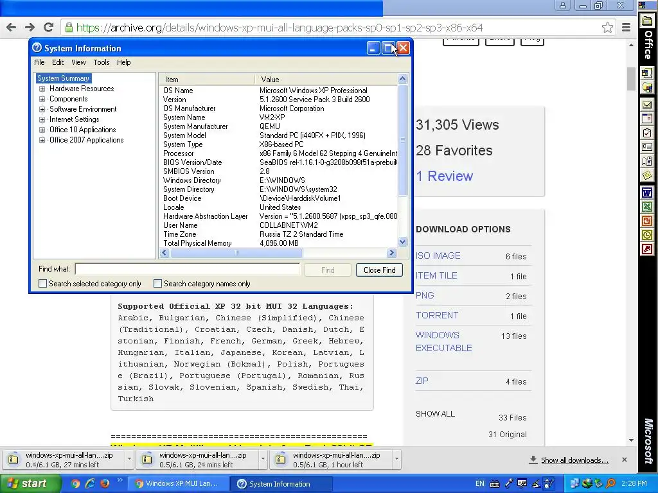Open the File menu in System Information

[x=39, y=62]
